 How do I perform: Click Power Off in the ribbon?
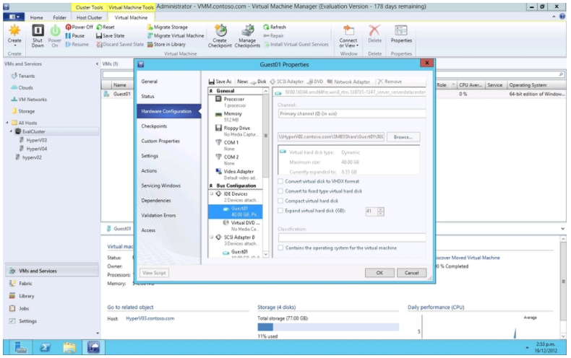coord(79,27)
